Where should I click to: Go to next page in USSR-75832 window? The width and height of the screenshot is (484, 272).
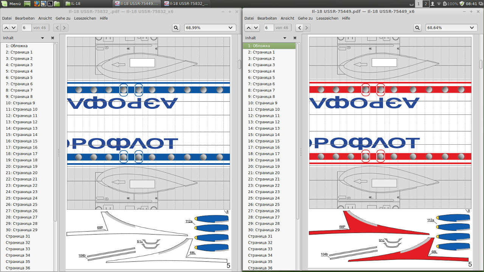coord(14,28)
